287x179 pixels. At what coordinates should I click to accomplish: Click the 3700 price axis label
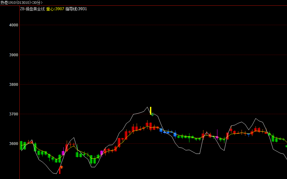coord(14,114)
